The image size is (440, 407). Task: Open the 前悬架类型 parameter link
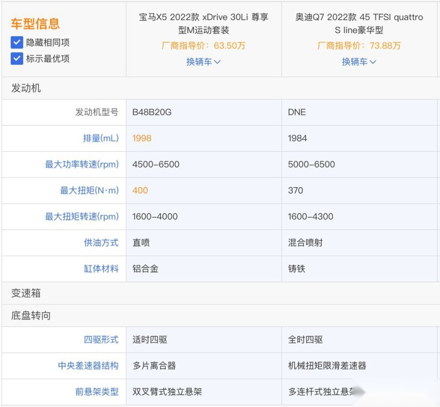[x=97, y=392]
